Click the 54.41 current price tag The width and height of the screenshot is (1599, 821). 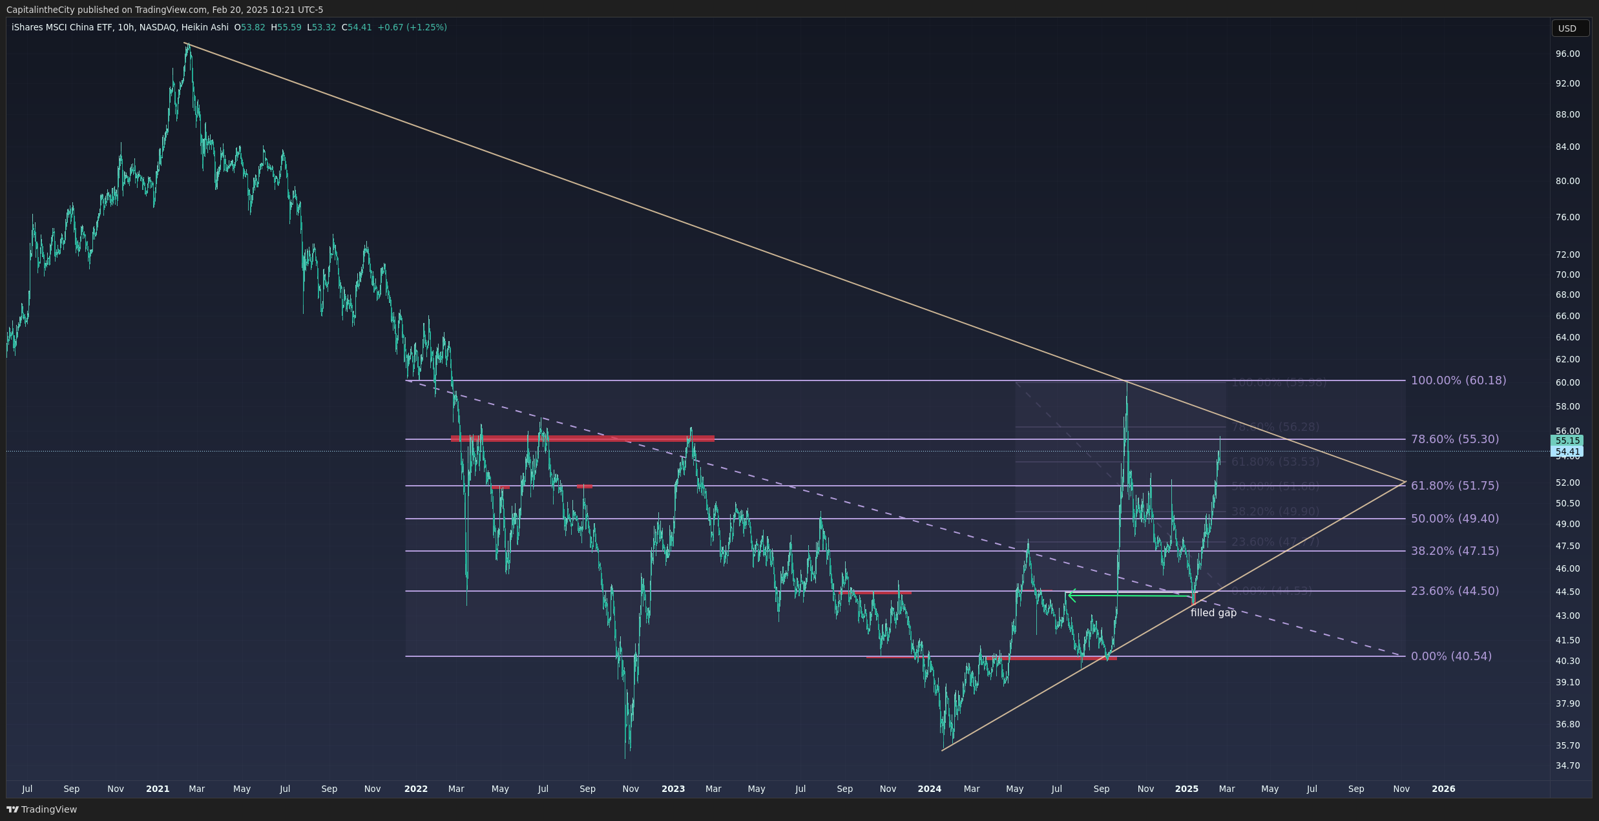click(1567, 452)
